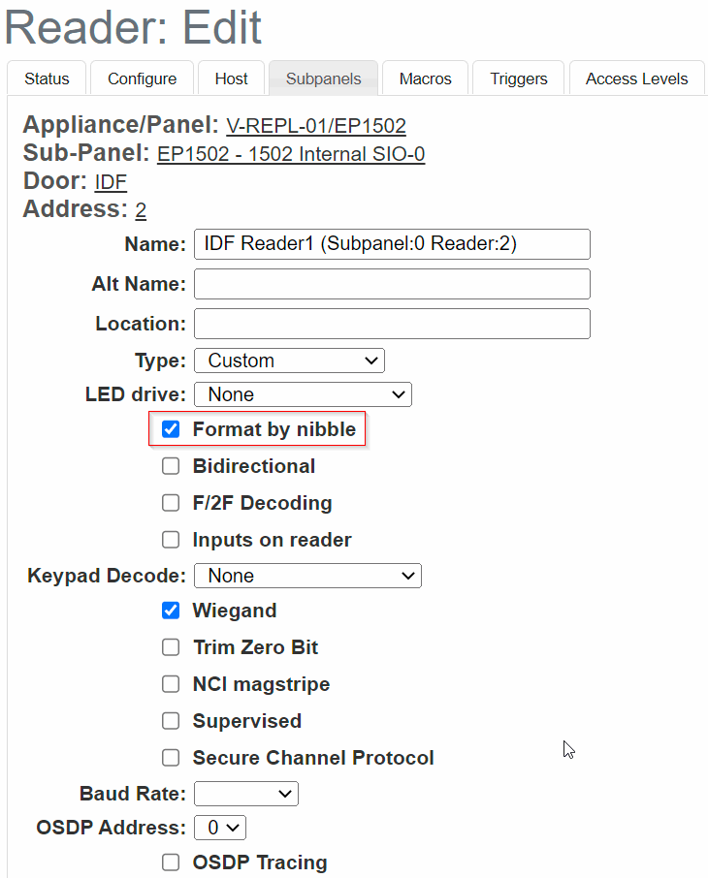Click inside the Alt Name field

(391, 283)
